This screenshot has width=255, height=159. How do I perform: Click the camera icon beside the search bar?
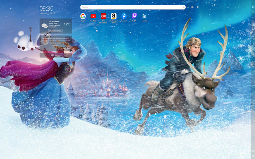pos(192,7)
